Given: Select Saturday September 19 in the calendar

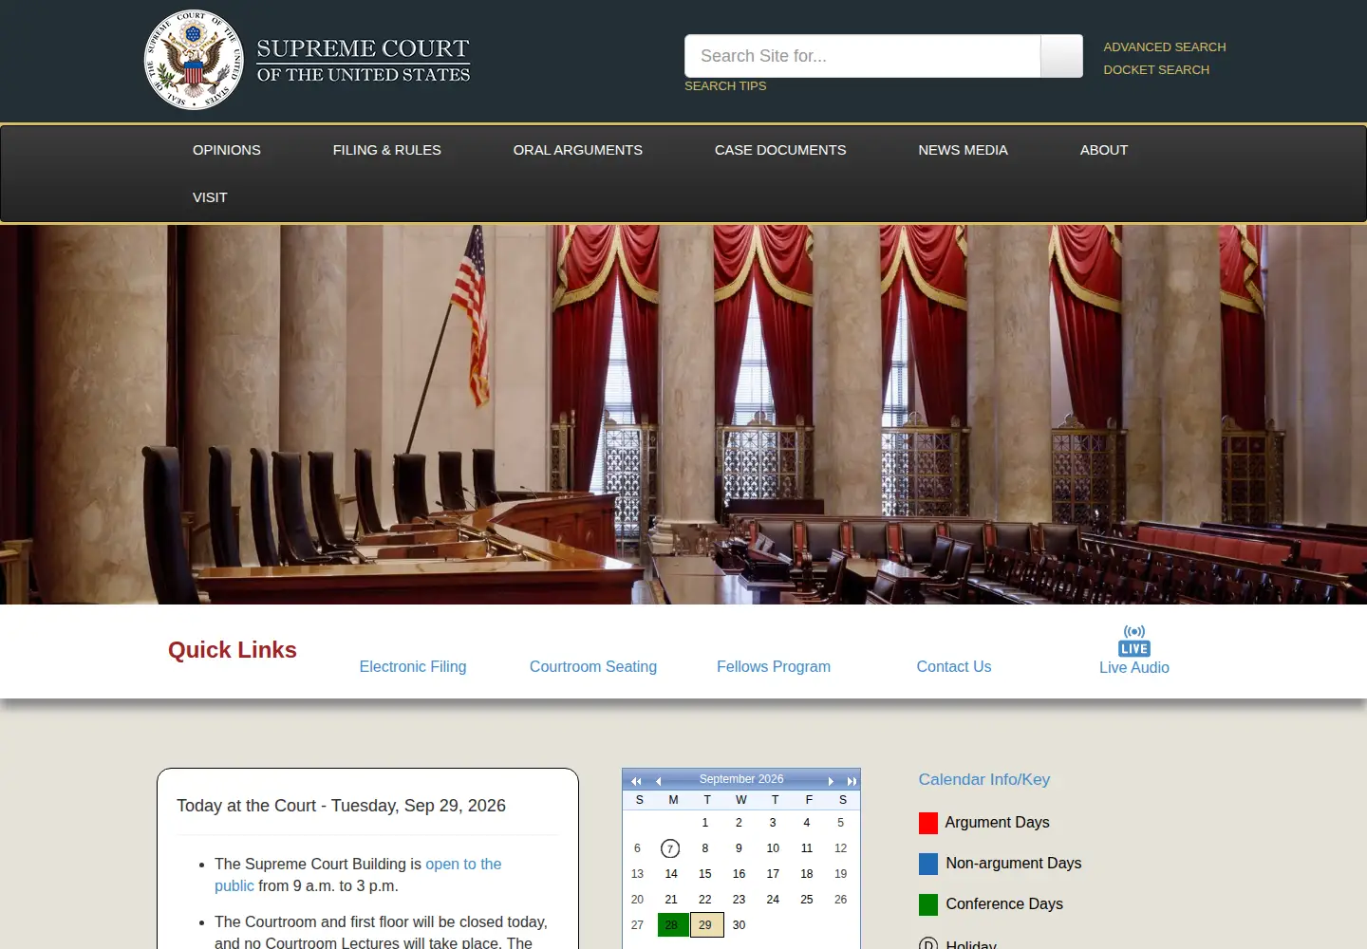Looking at the screenshot, I should 840,874.
